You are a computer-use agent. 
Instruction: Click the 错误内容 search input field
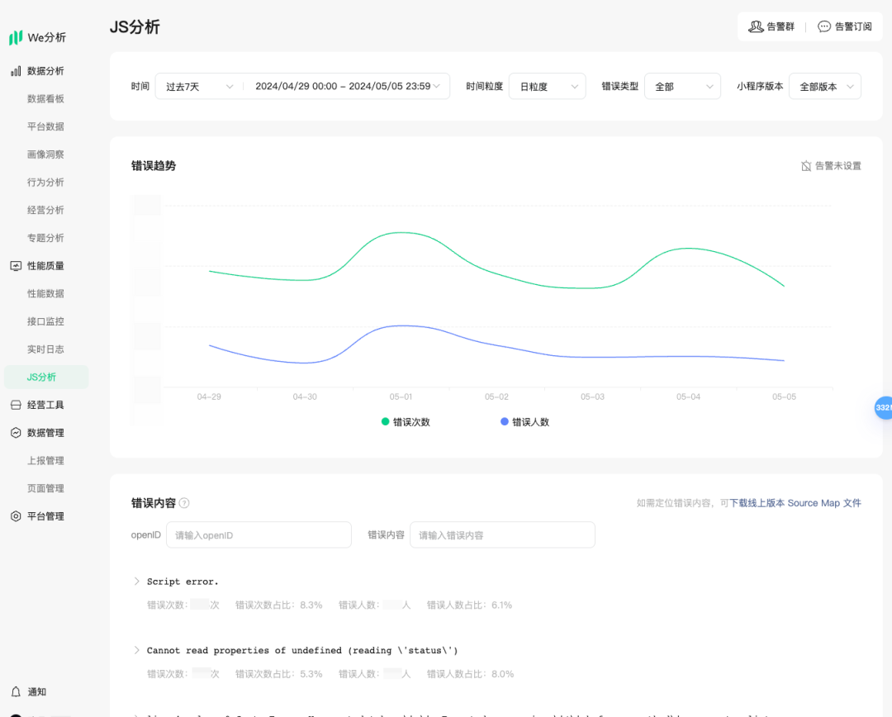502,535
